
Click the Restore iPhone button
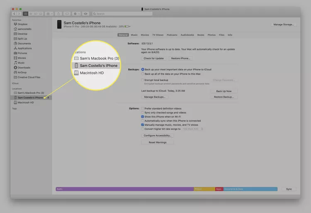tap(180, 58)
